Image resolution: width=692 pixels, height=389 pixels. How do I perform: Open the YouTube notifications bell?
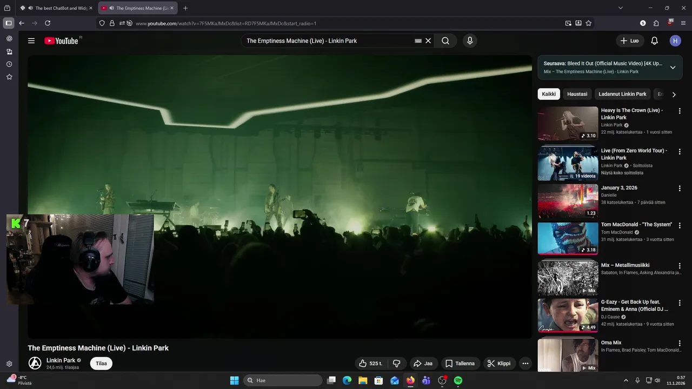coord(654,41)
